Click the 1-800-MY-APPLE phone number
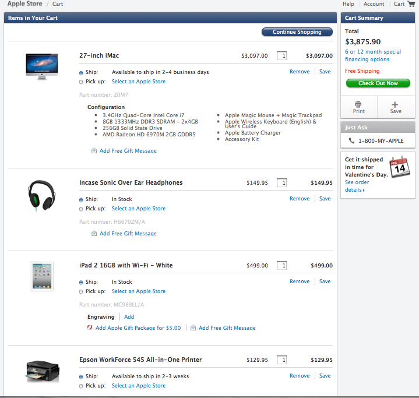 click(381, 140)
